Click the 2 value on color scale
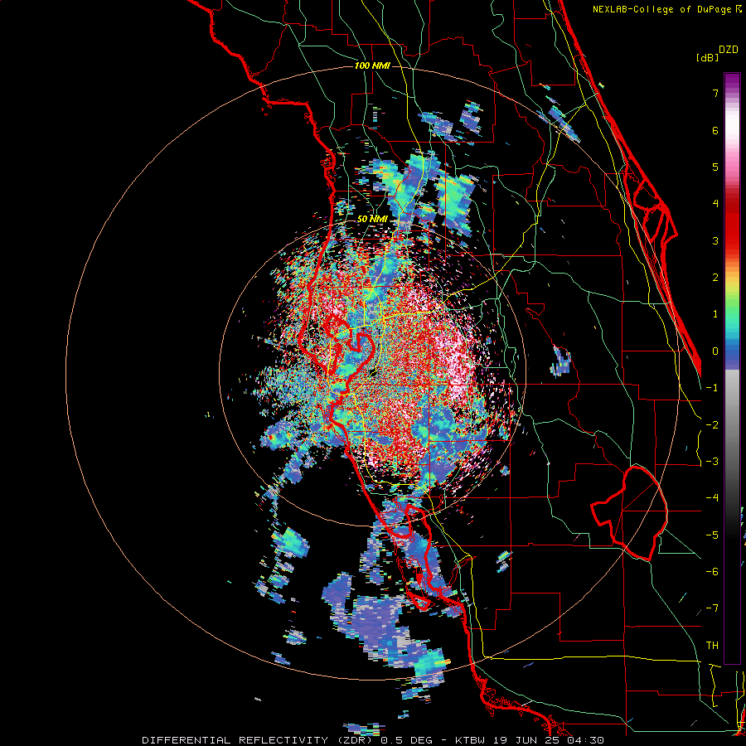Screen dimensions: 746x746 click(715, 278)
